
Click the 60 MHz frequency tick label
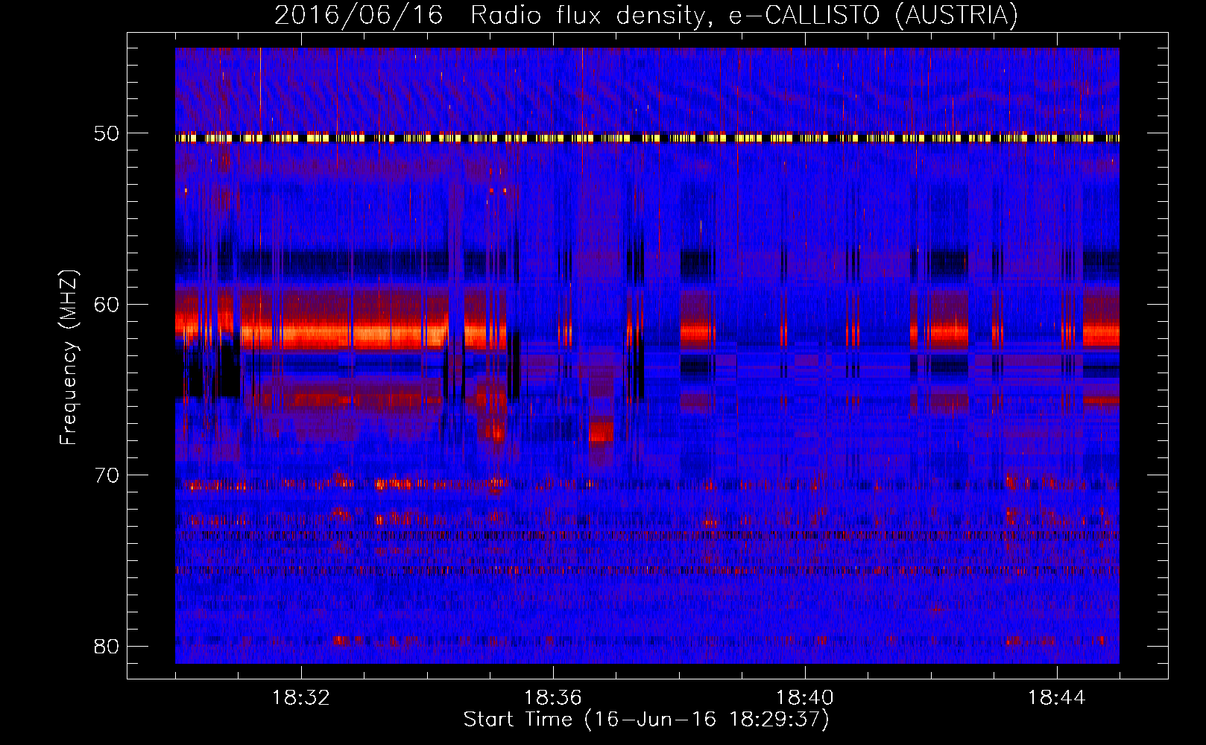click(x=106, y=304)
